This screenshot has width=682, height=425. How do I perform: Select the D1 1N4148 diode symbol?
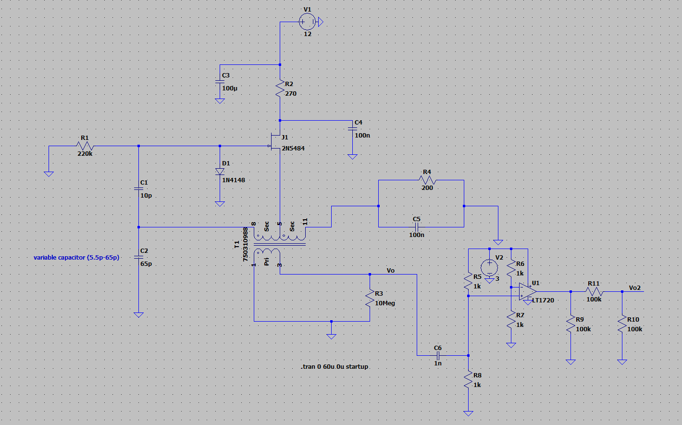(221, 171)
